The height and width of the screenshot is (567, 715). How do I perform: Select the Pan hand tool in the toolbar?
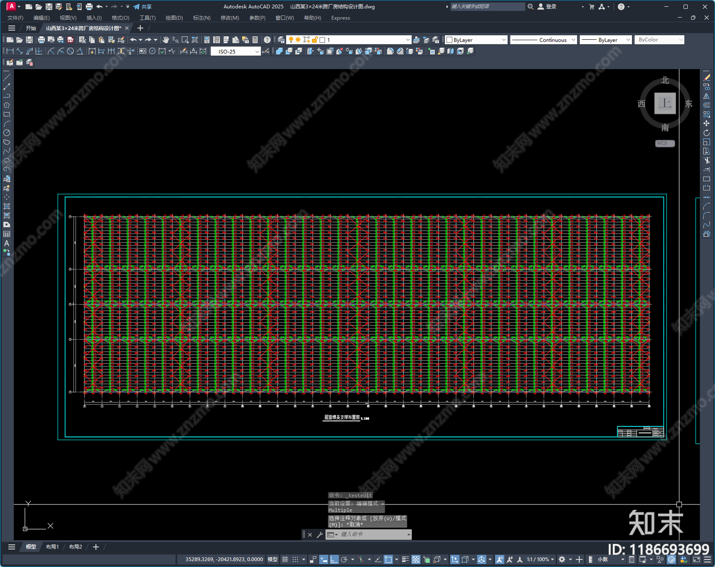[x=166, y=40]
